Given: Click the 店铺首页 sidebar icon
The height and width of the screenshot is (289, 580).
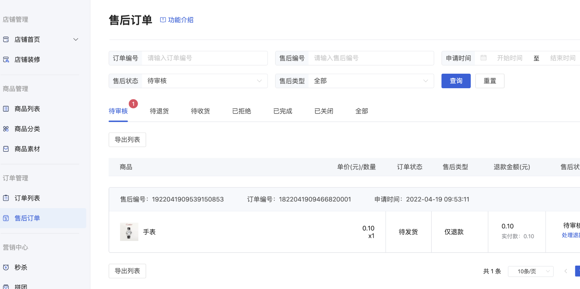Looking at the screenshot, I should [x=6, y=40].
